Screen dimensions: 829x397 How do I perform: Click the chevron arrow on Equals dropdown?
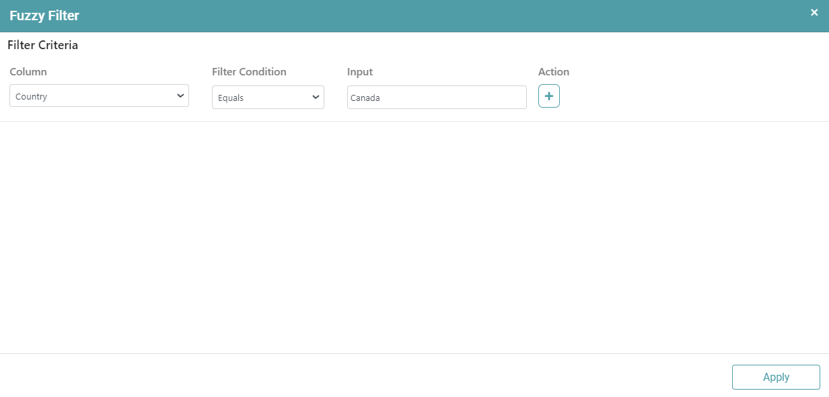(316, 98)
